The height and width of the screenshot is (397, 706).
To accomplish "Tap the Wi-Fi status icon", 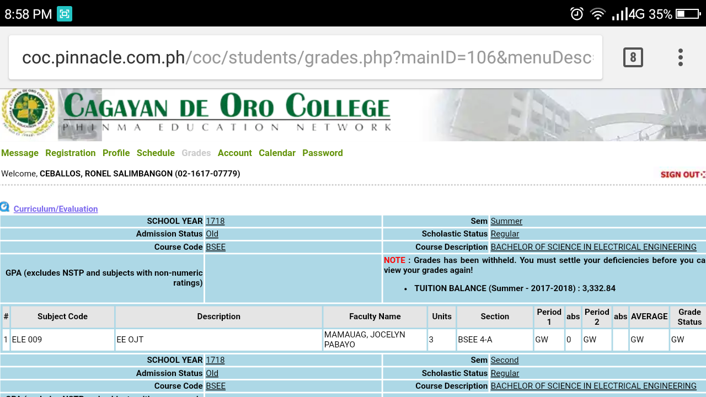I will click(x=598, y=14).
